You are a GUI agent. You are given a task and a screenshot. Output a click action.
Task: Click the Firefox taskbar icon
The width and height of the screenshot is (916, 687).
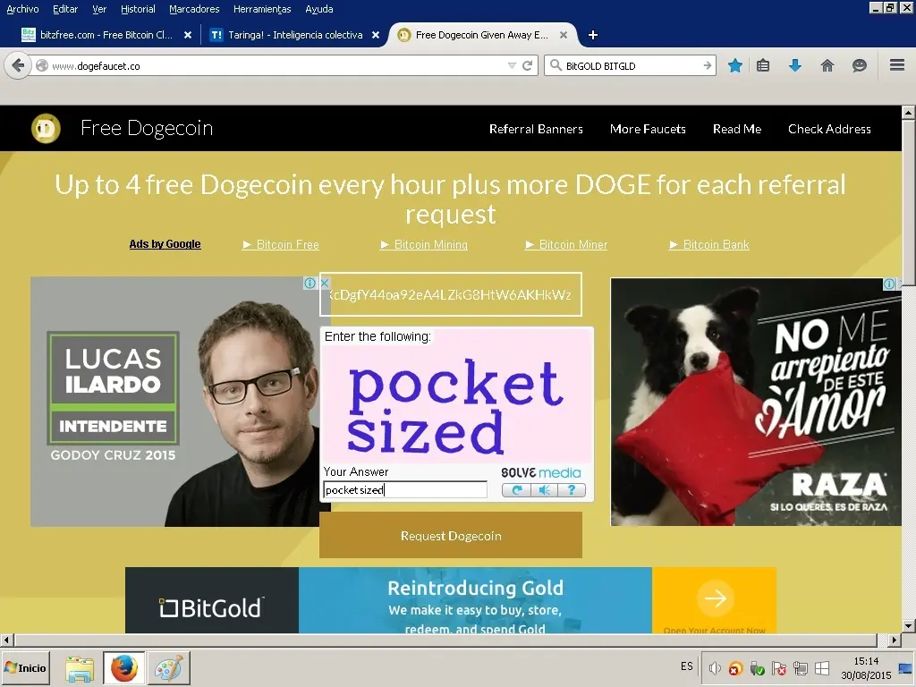(124, 668)
